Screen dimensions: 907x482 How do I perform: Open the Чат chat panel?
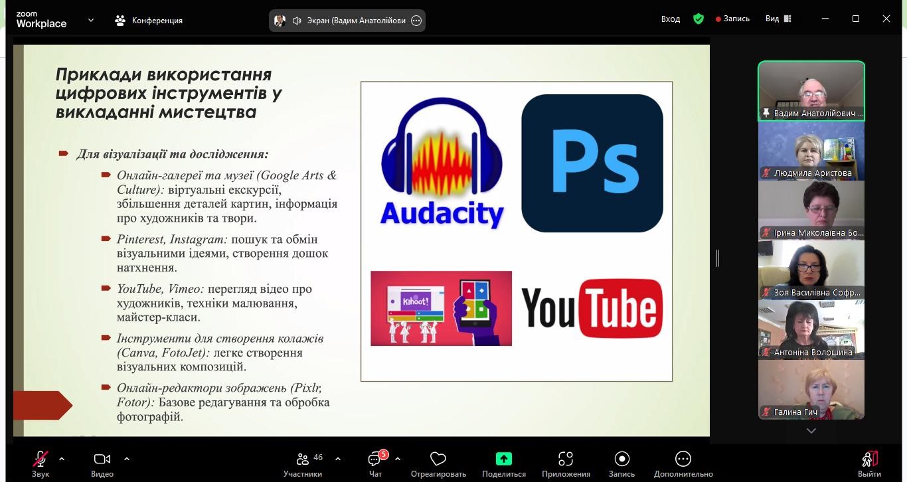(x=376, y=463)
